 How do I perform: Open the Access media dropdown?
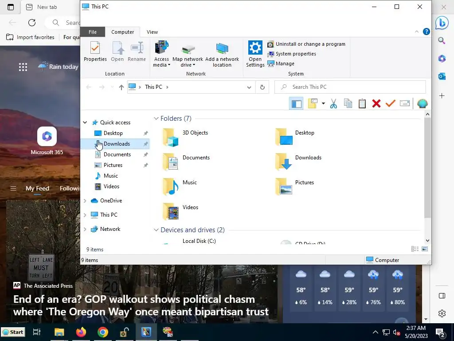coord(161,54)
